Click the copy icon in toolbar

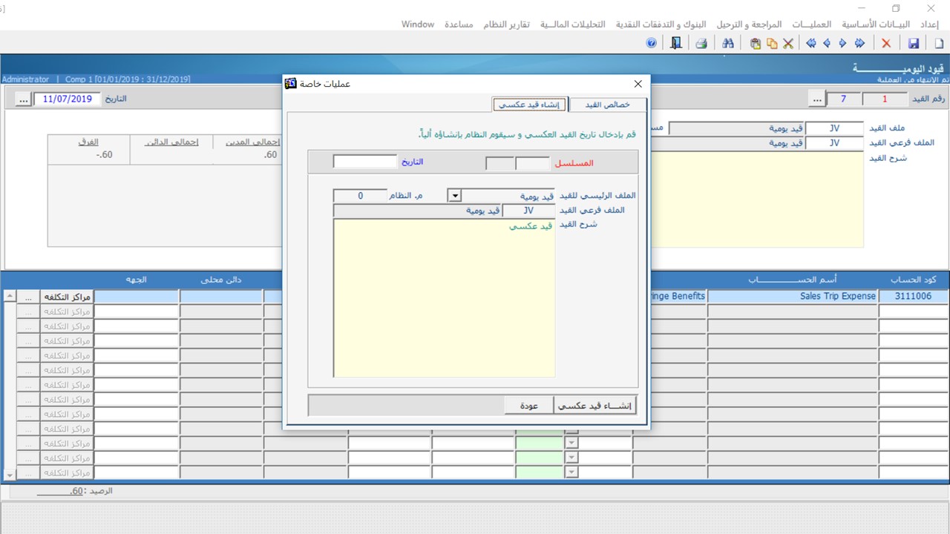click(x=772, y=44)
